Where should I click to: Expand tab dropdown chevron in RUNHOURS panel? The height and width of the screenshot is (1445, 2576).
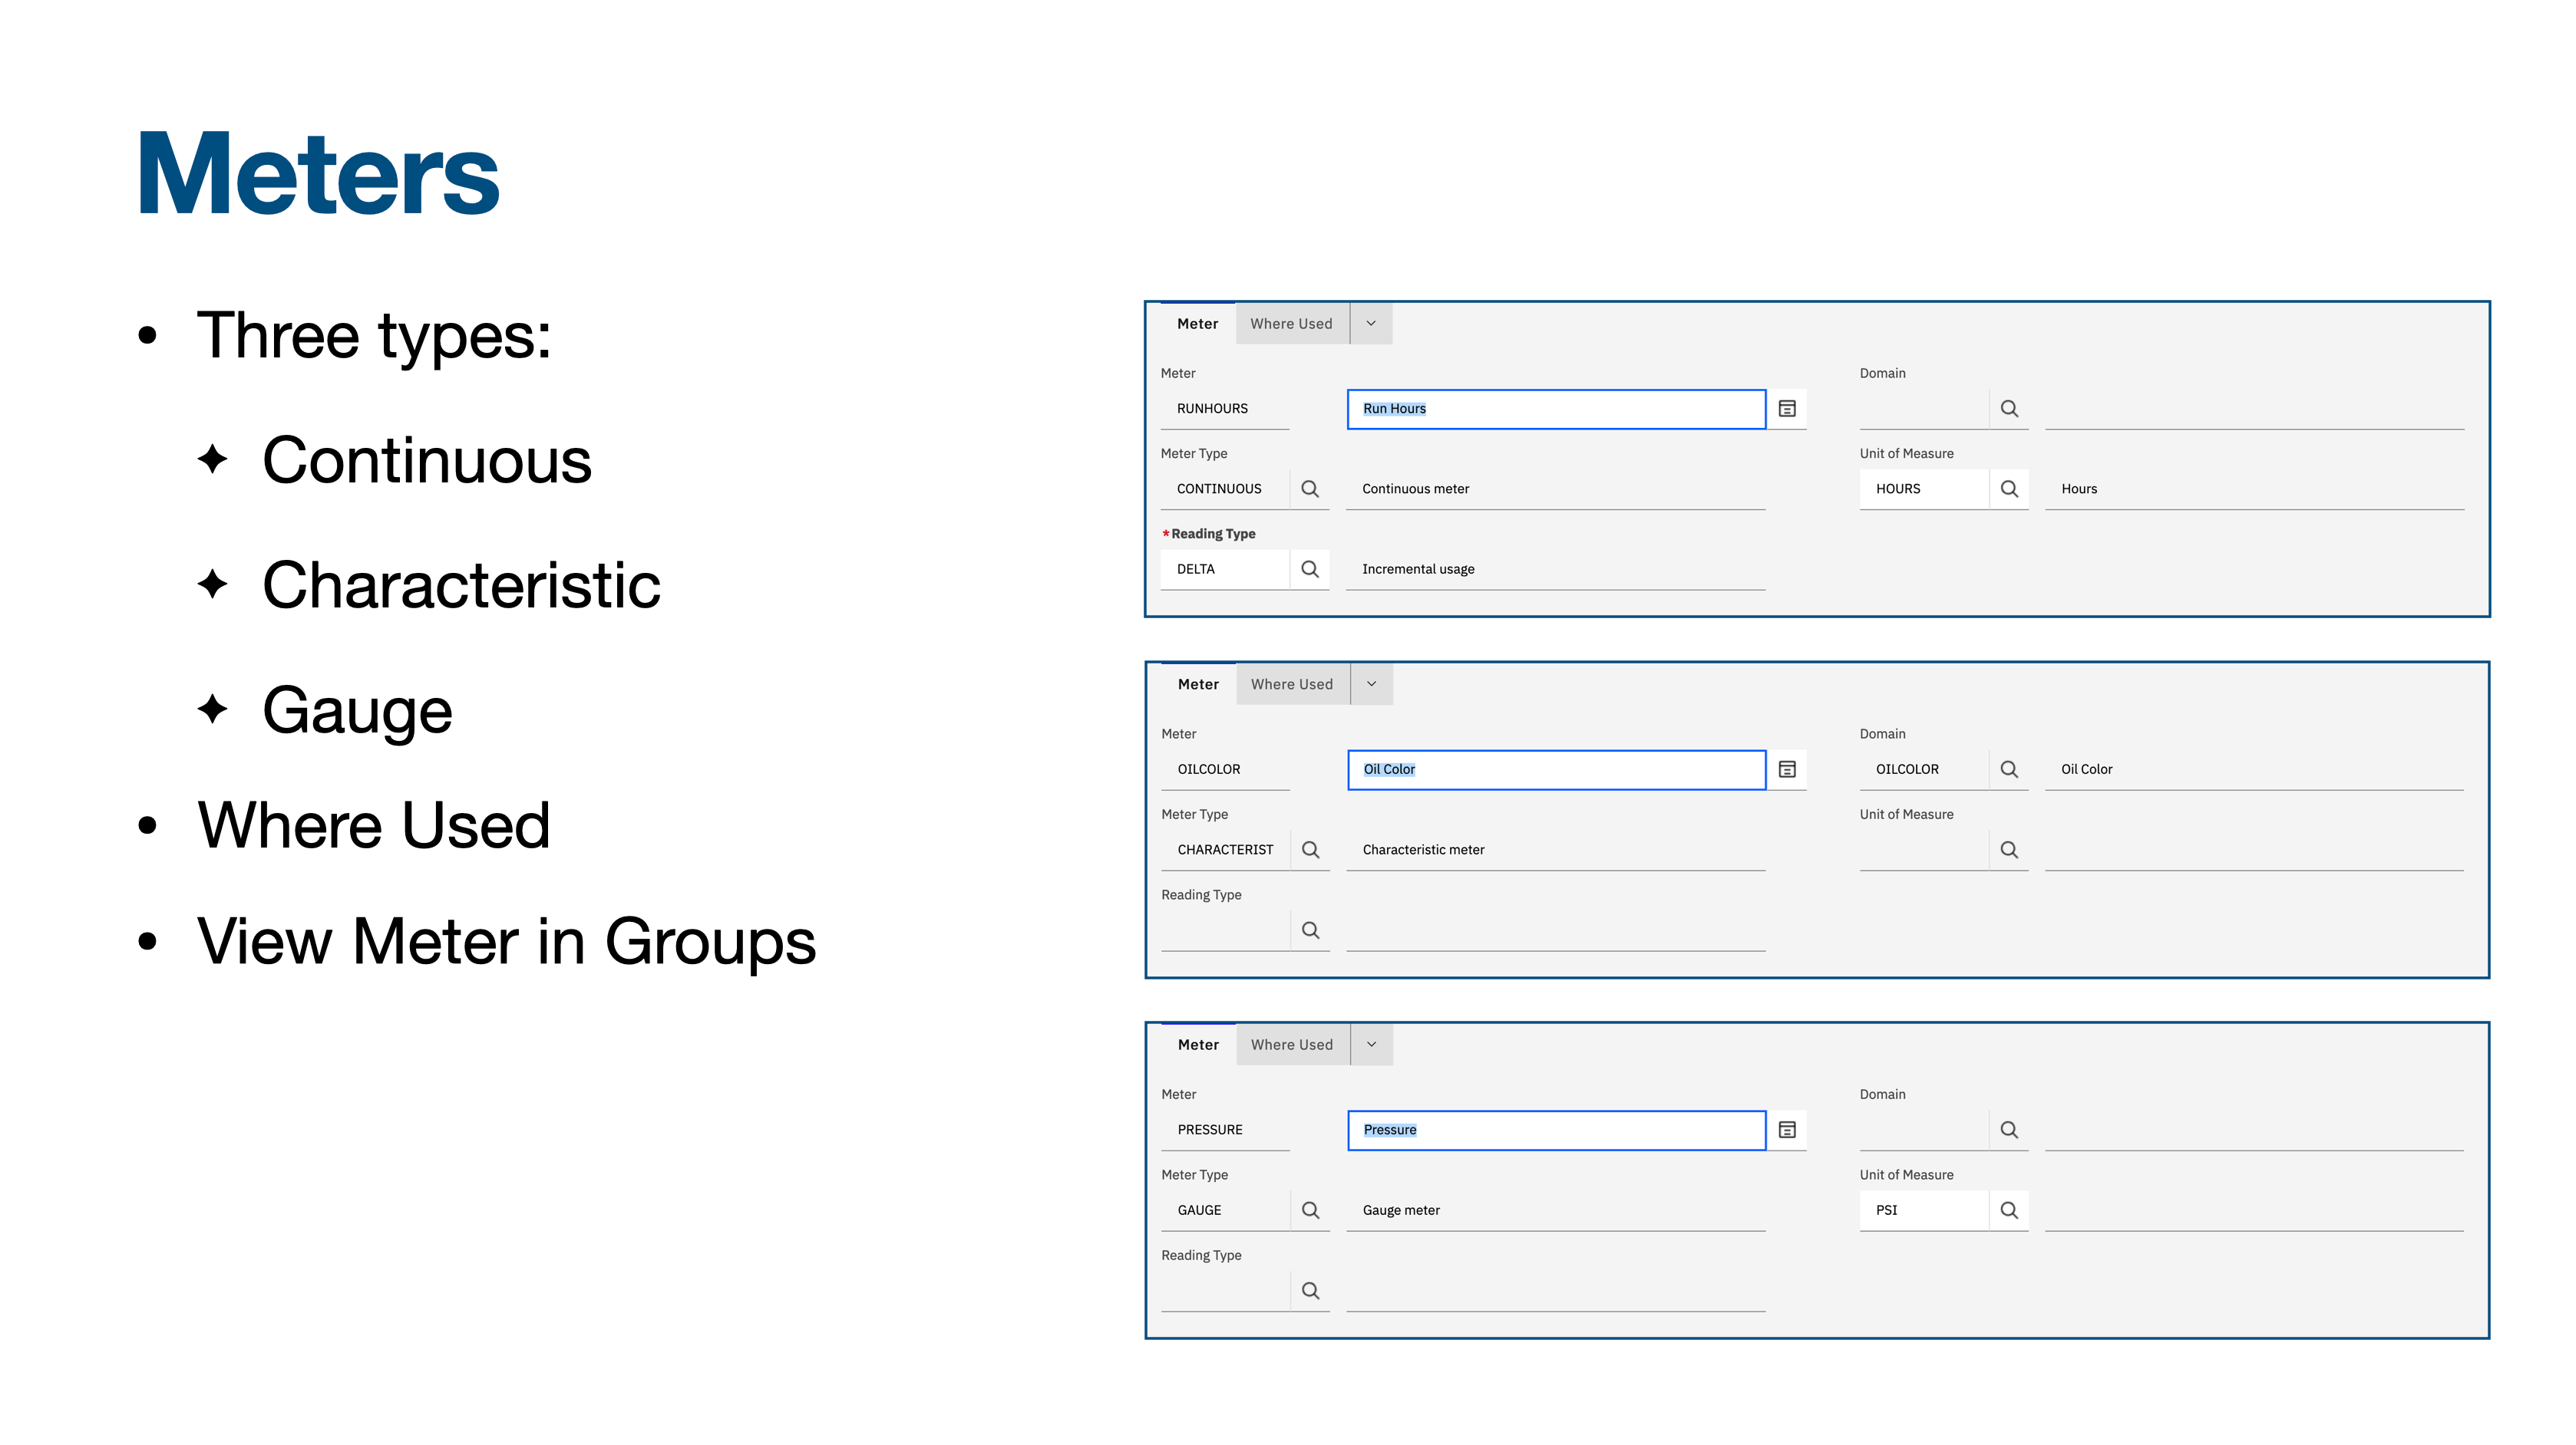point(1371,324)
